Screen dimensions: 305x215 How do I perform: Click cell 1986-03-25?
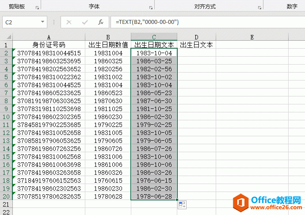pos(154,61)
